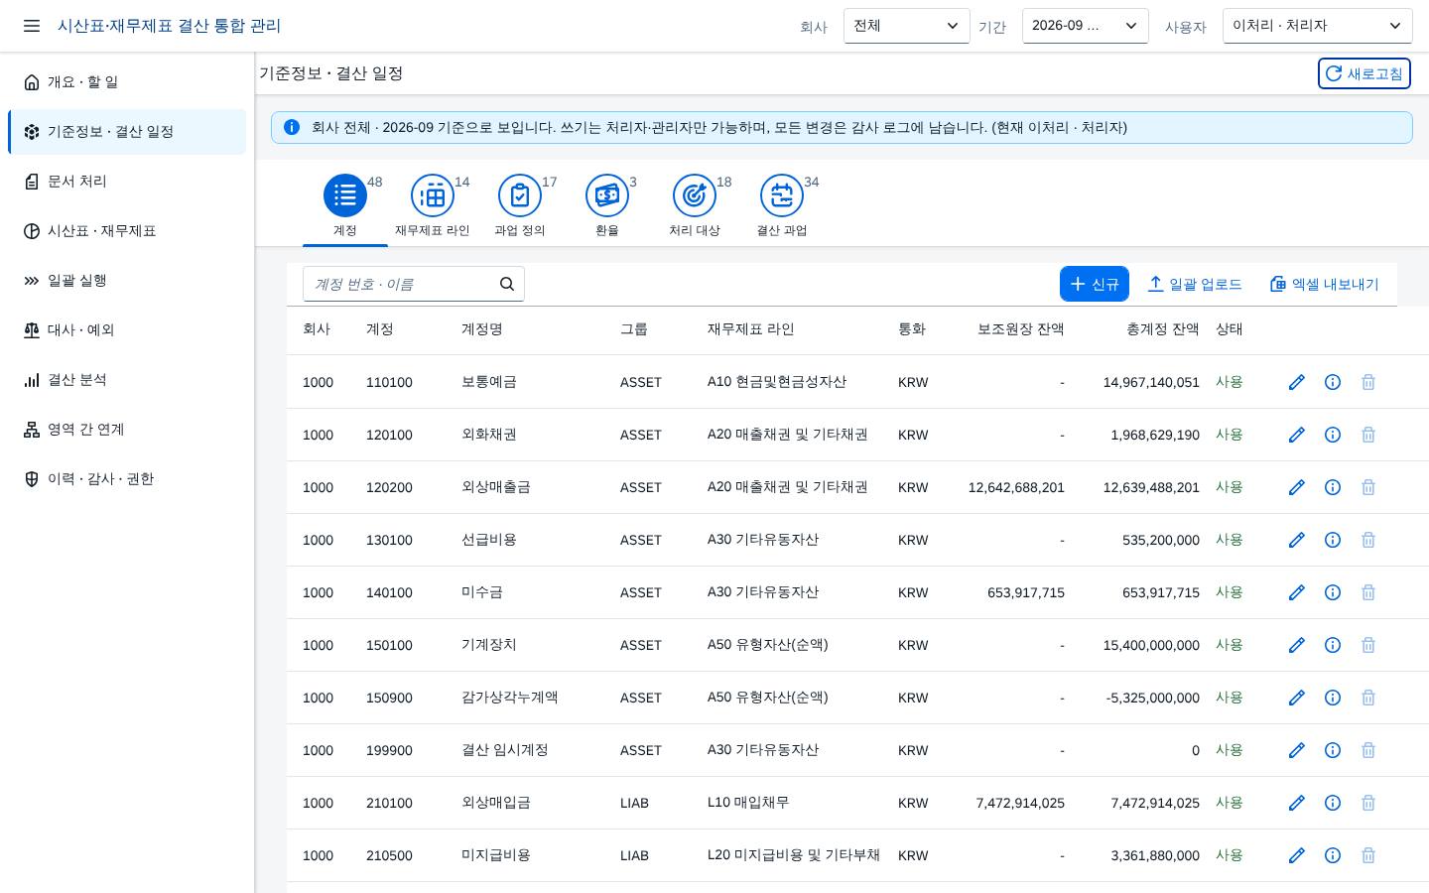Click 재무제표 라인 column header
Viewport: 1429px width, 893px height.
tap(751, 329)
